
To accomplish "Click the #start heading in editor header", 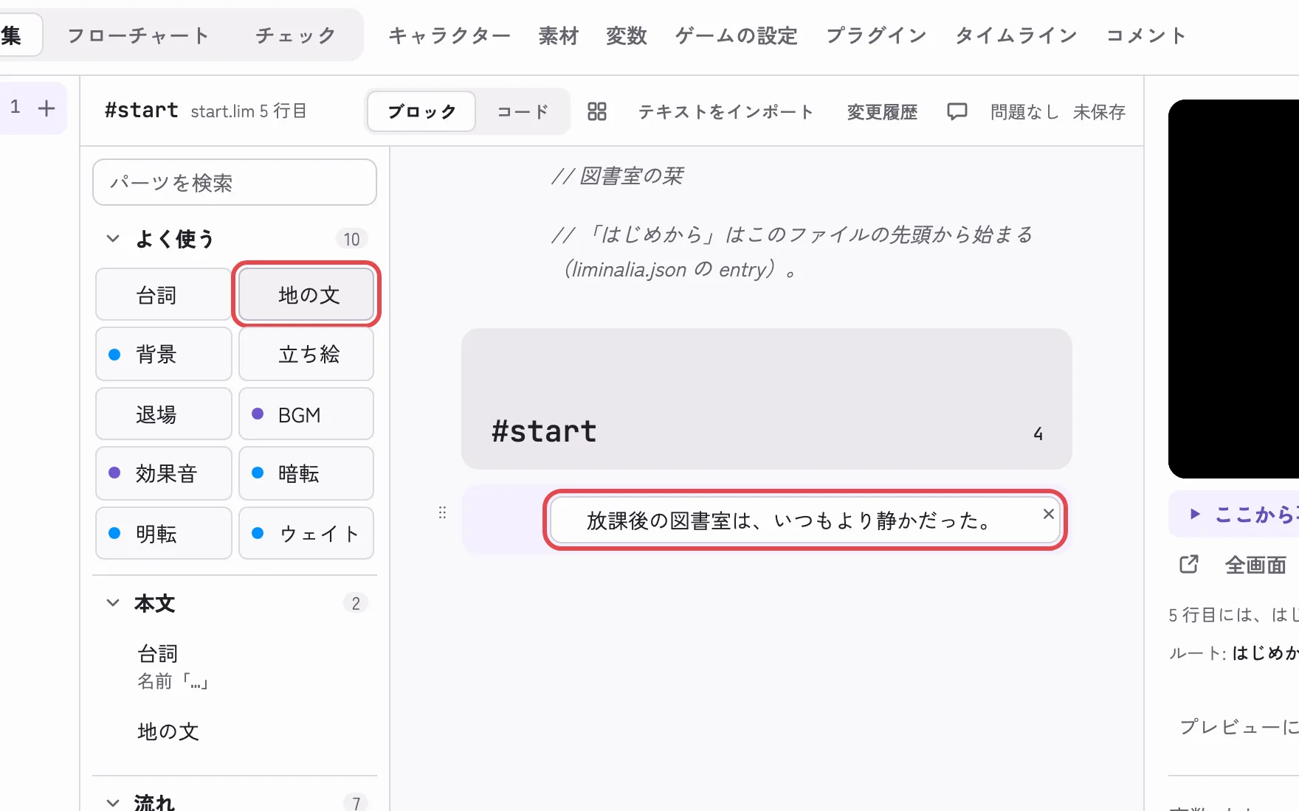I will (141, 111).
